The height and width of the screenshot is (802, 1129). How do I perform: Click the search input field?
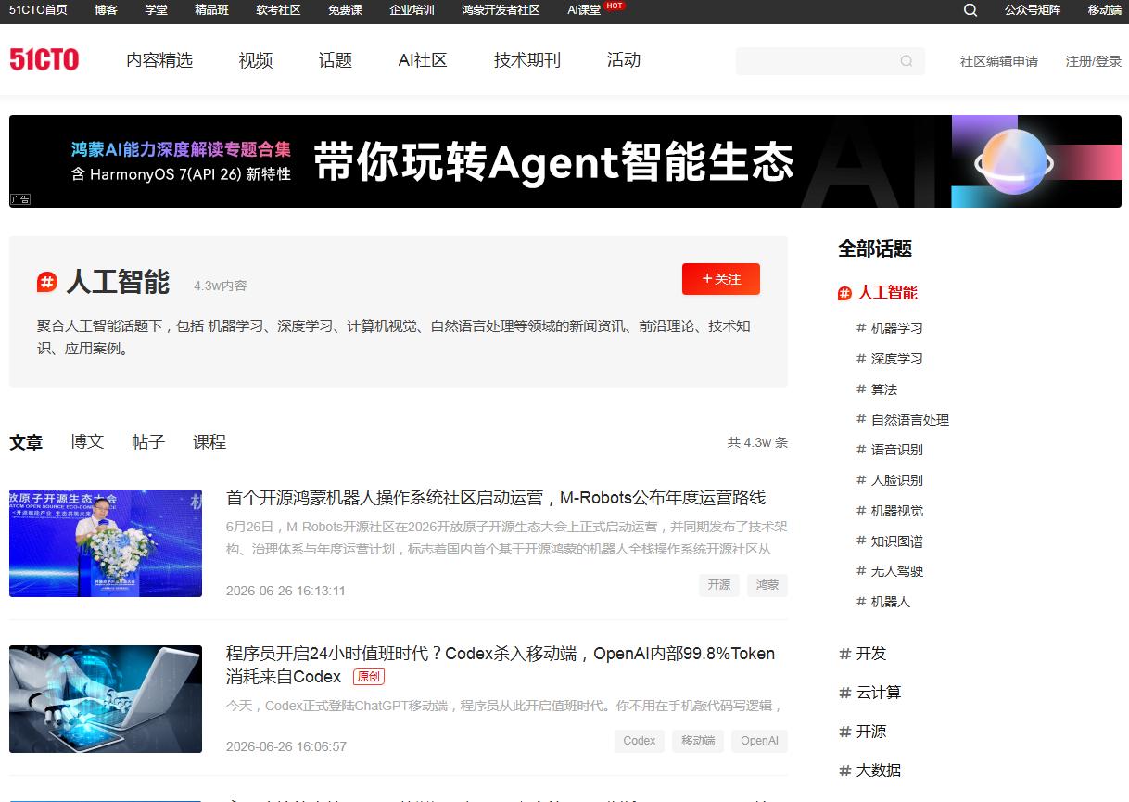(x=830, y=61)
